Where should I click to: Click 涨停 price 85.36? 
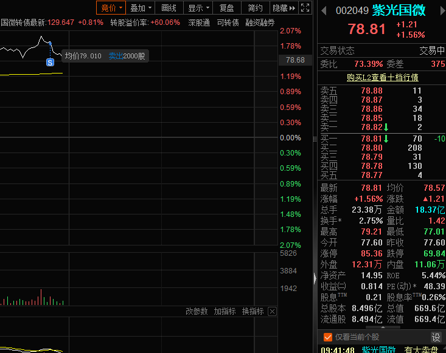pyautogui.click(x=371, y=253)
